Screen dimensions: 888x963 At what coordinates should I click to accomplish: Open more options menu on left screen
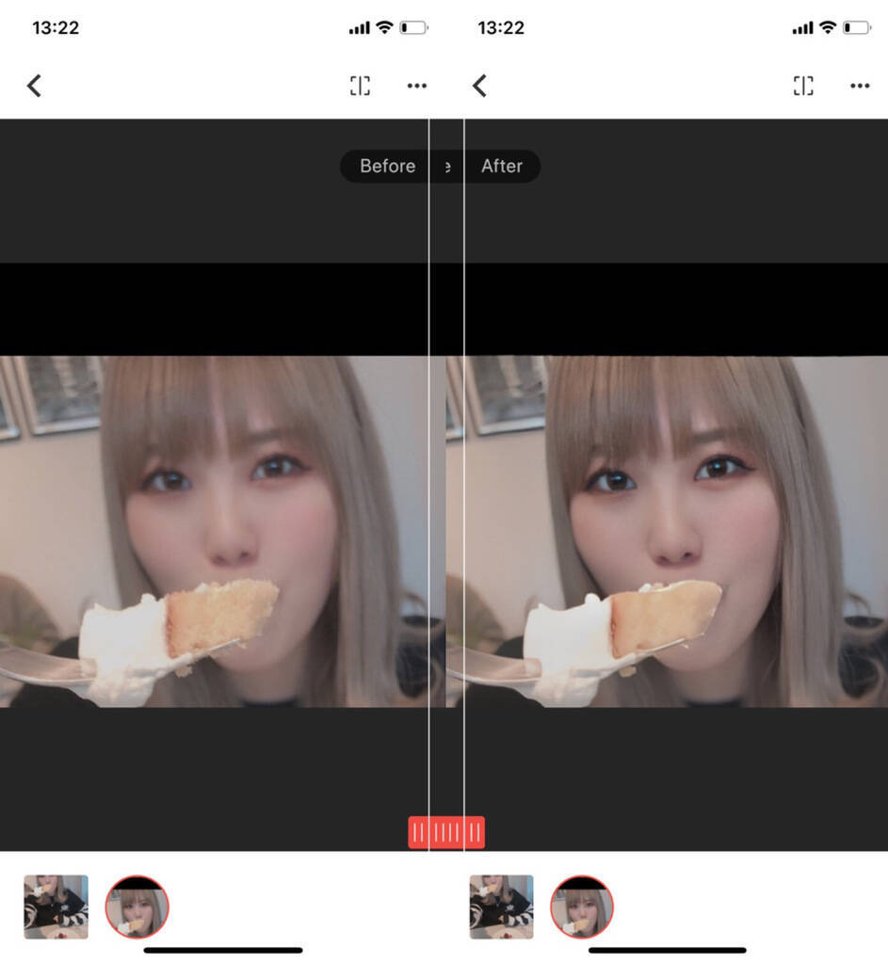click(x=417, y=86)
